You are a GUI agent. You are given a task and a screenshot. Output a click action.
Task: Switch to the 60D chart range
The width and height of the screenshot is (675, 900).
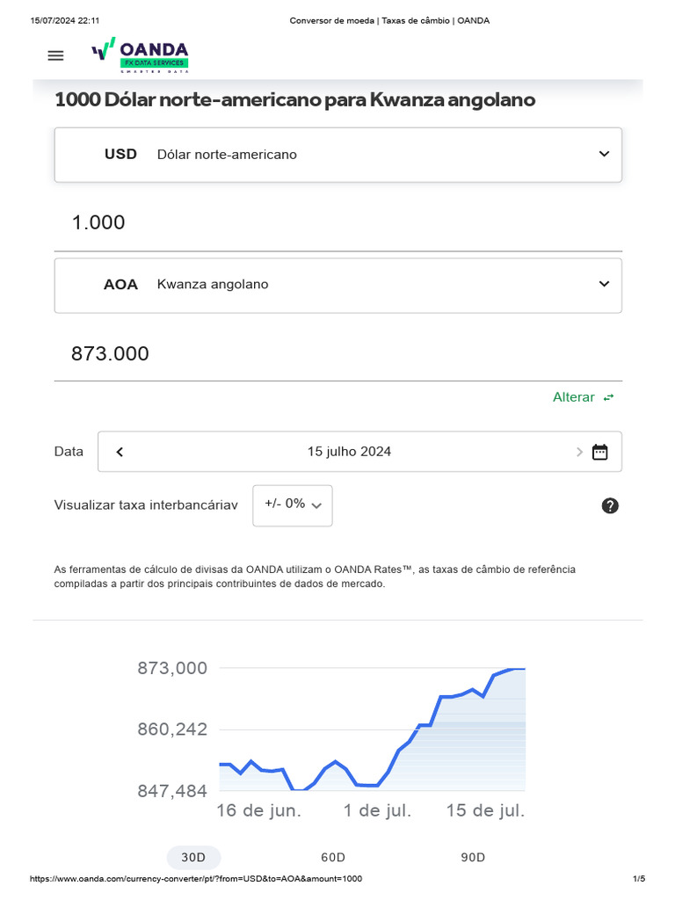pos(333,857)
